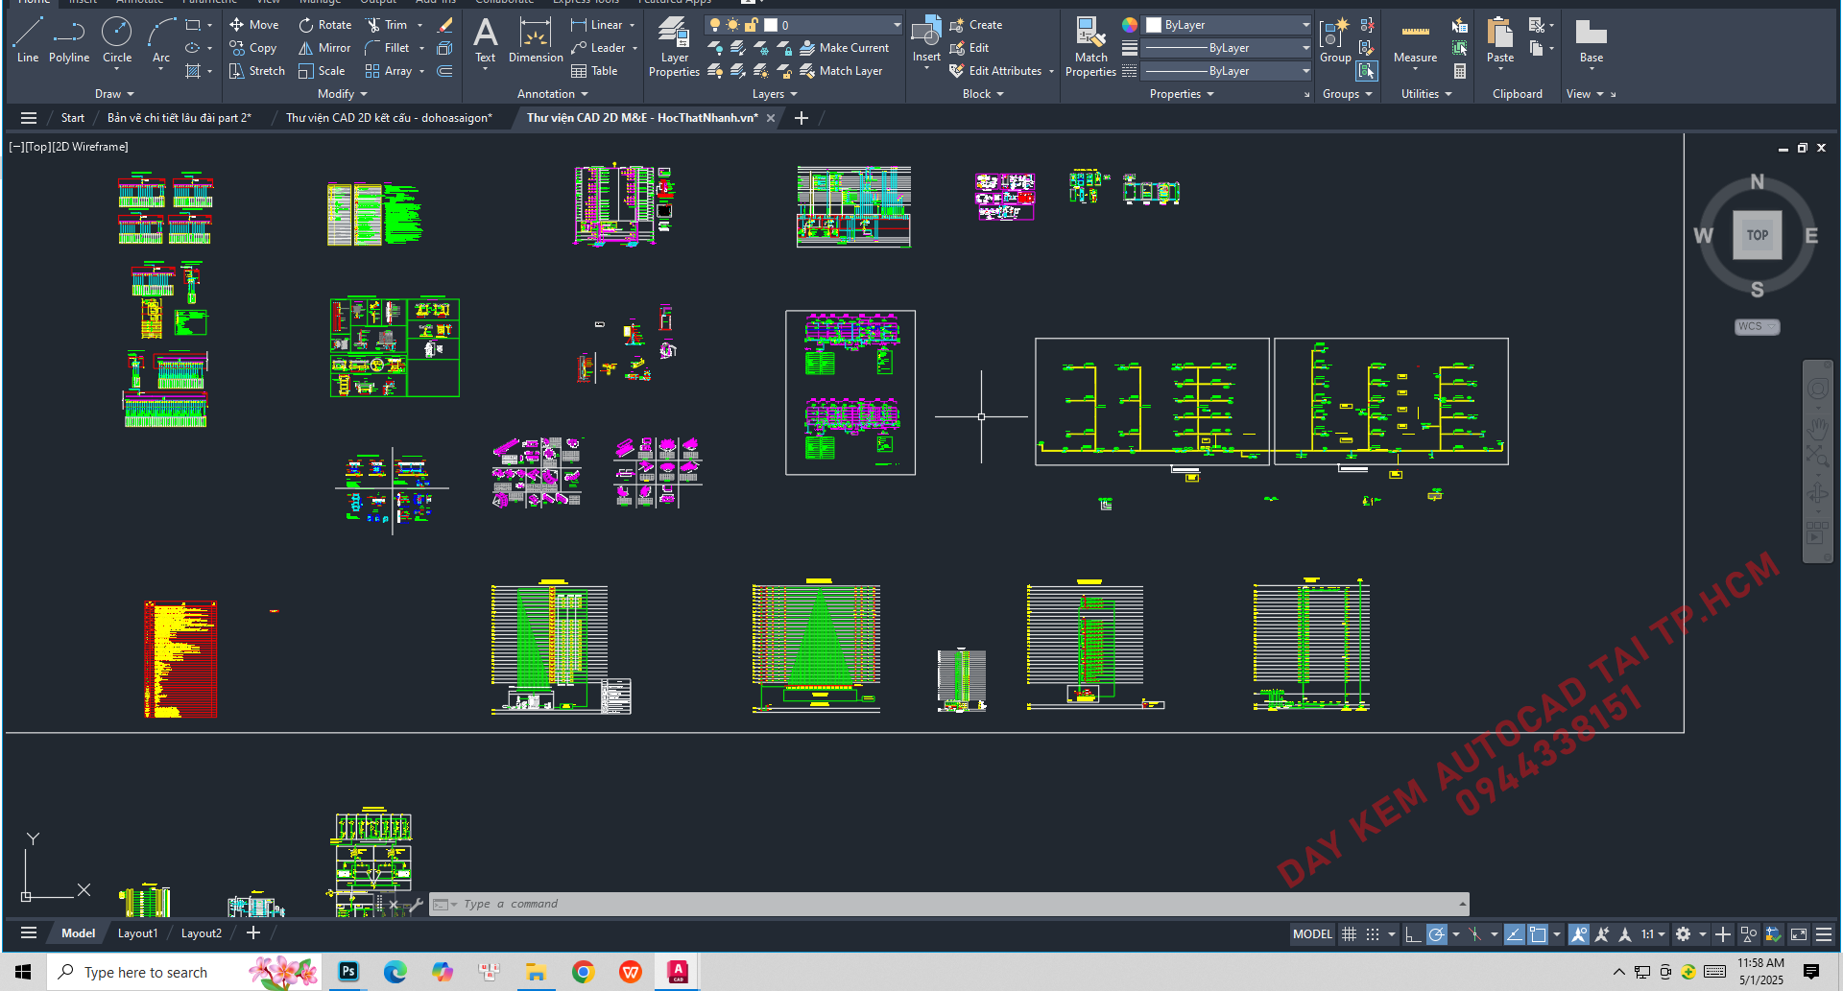The image size is (1843, 991).
Task: Open Photoshop from the taskbar
Action: coord(348,972)
